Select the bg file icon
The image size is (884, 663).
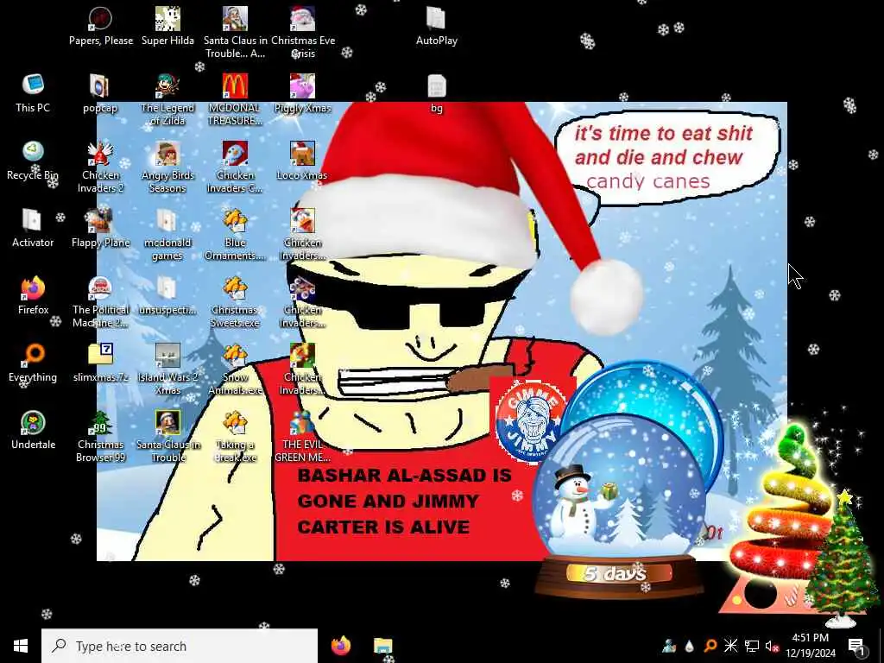tap(436, 93)
